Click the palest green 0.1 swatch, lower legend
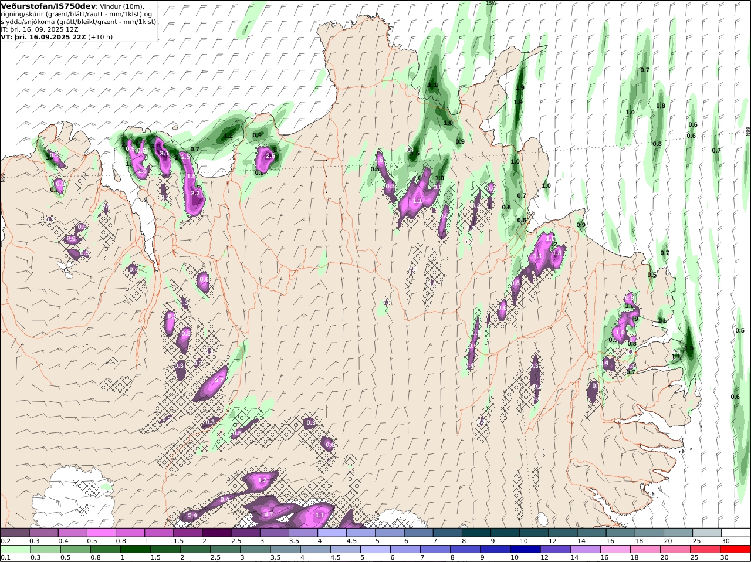 pos(15,549)
